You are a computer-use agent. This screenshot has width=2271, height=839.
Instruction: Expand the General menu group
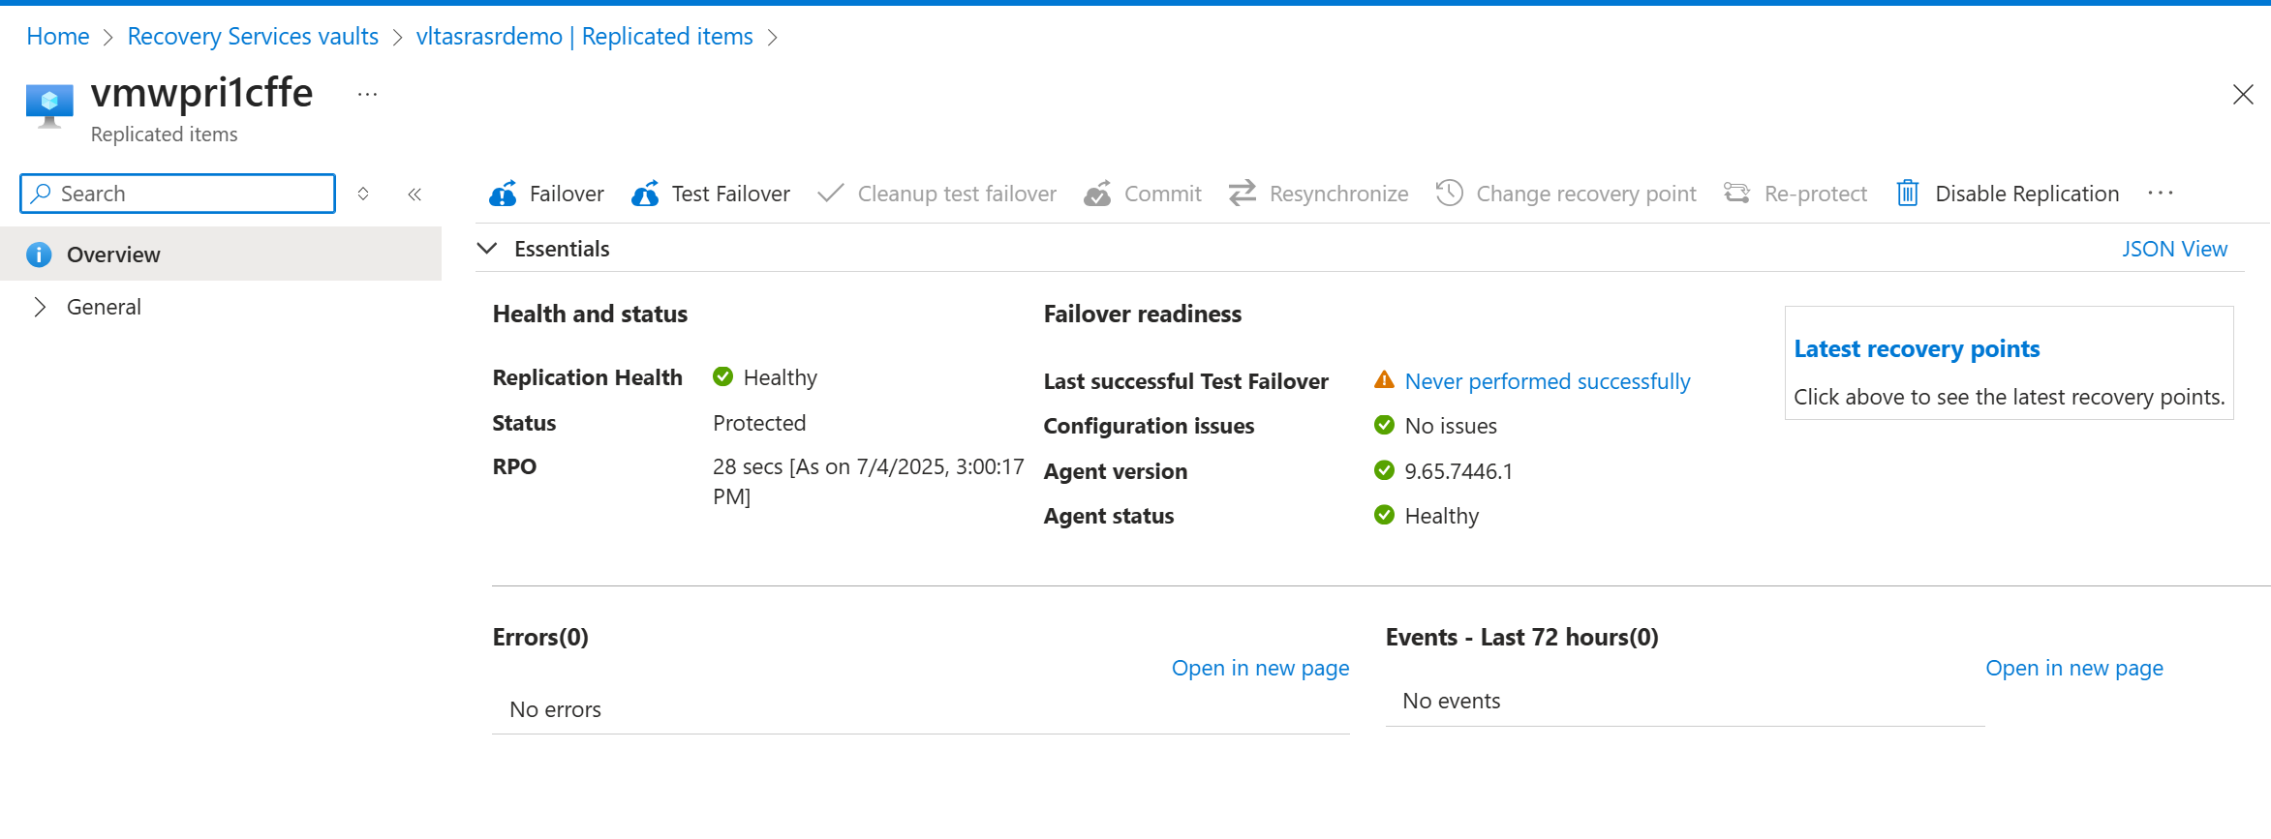(x=40, y=307)
